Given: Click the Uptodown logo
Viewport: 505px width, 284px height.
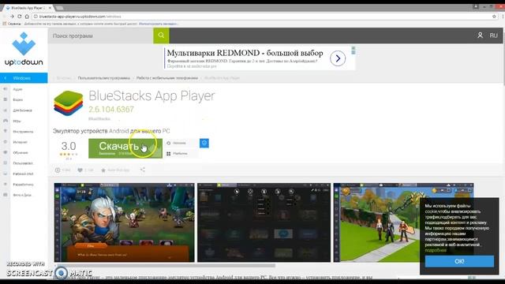Looking at the screenshot, I should coord(24,49).
